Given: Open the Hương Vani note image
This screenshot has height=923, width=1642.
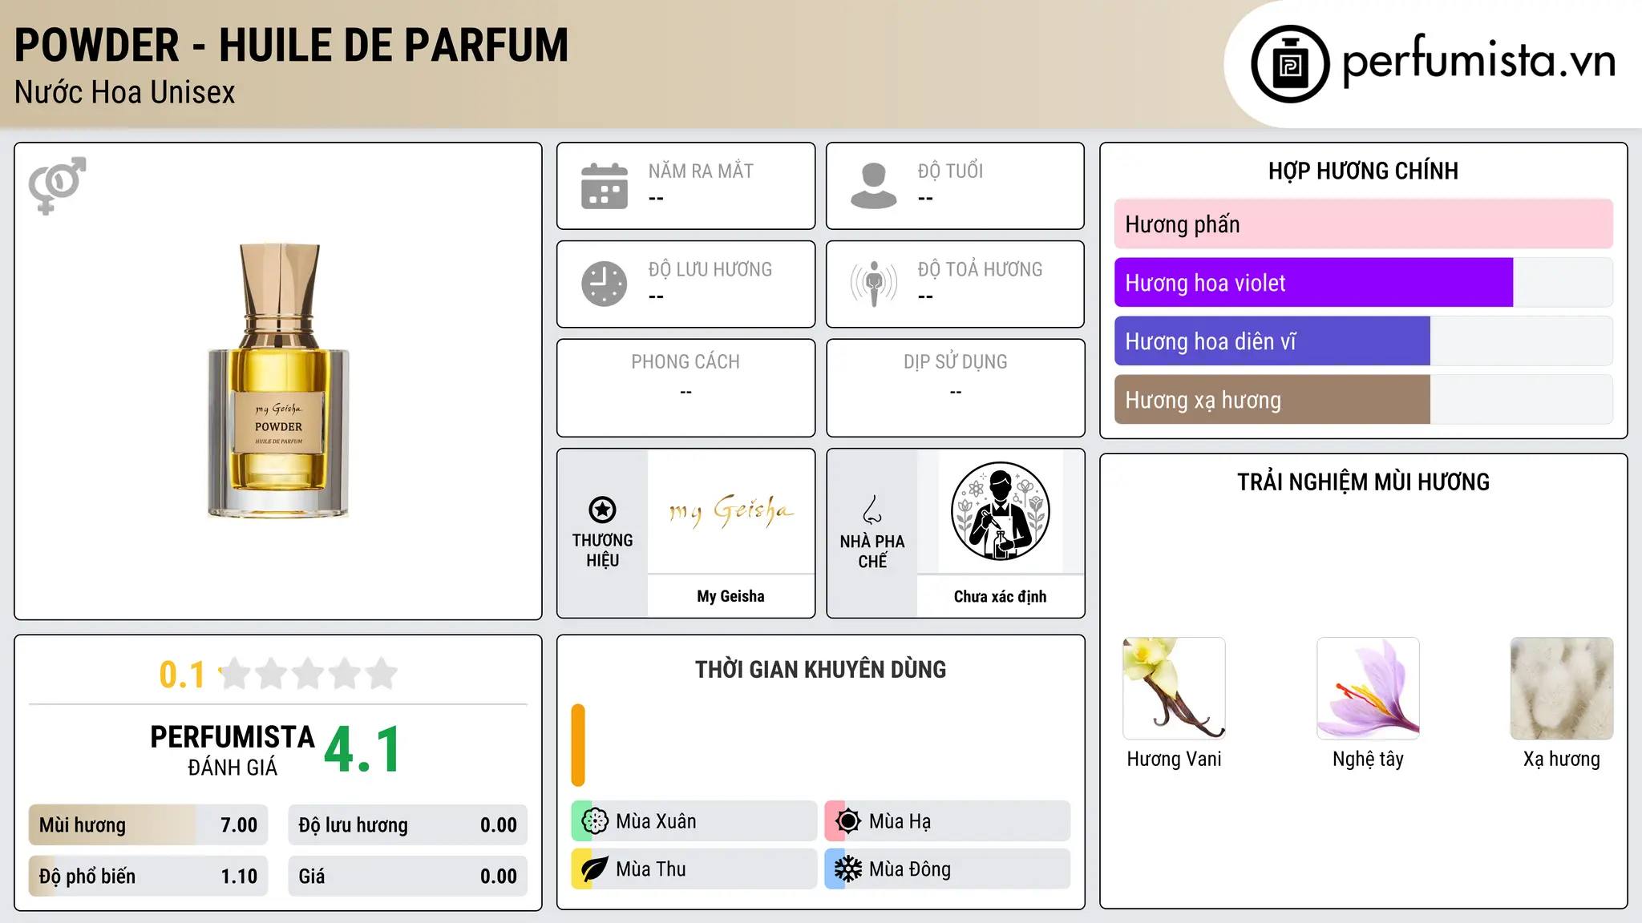Looking at the screenshot, I should (1174, 688).
